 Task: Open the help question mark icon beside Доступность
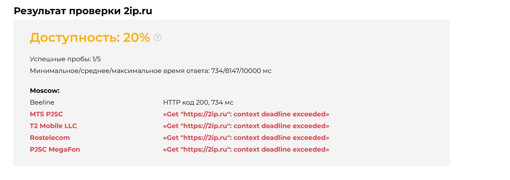coord(158,38)
